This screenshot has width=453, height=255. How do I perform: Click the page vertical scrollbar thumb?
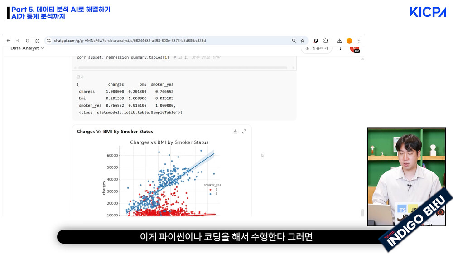point(361,213)
